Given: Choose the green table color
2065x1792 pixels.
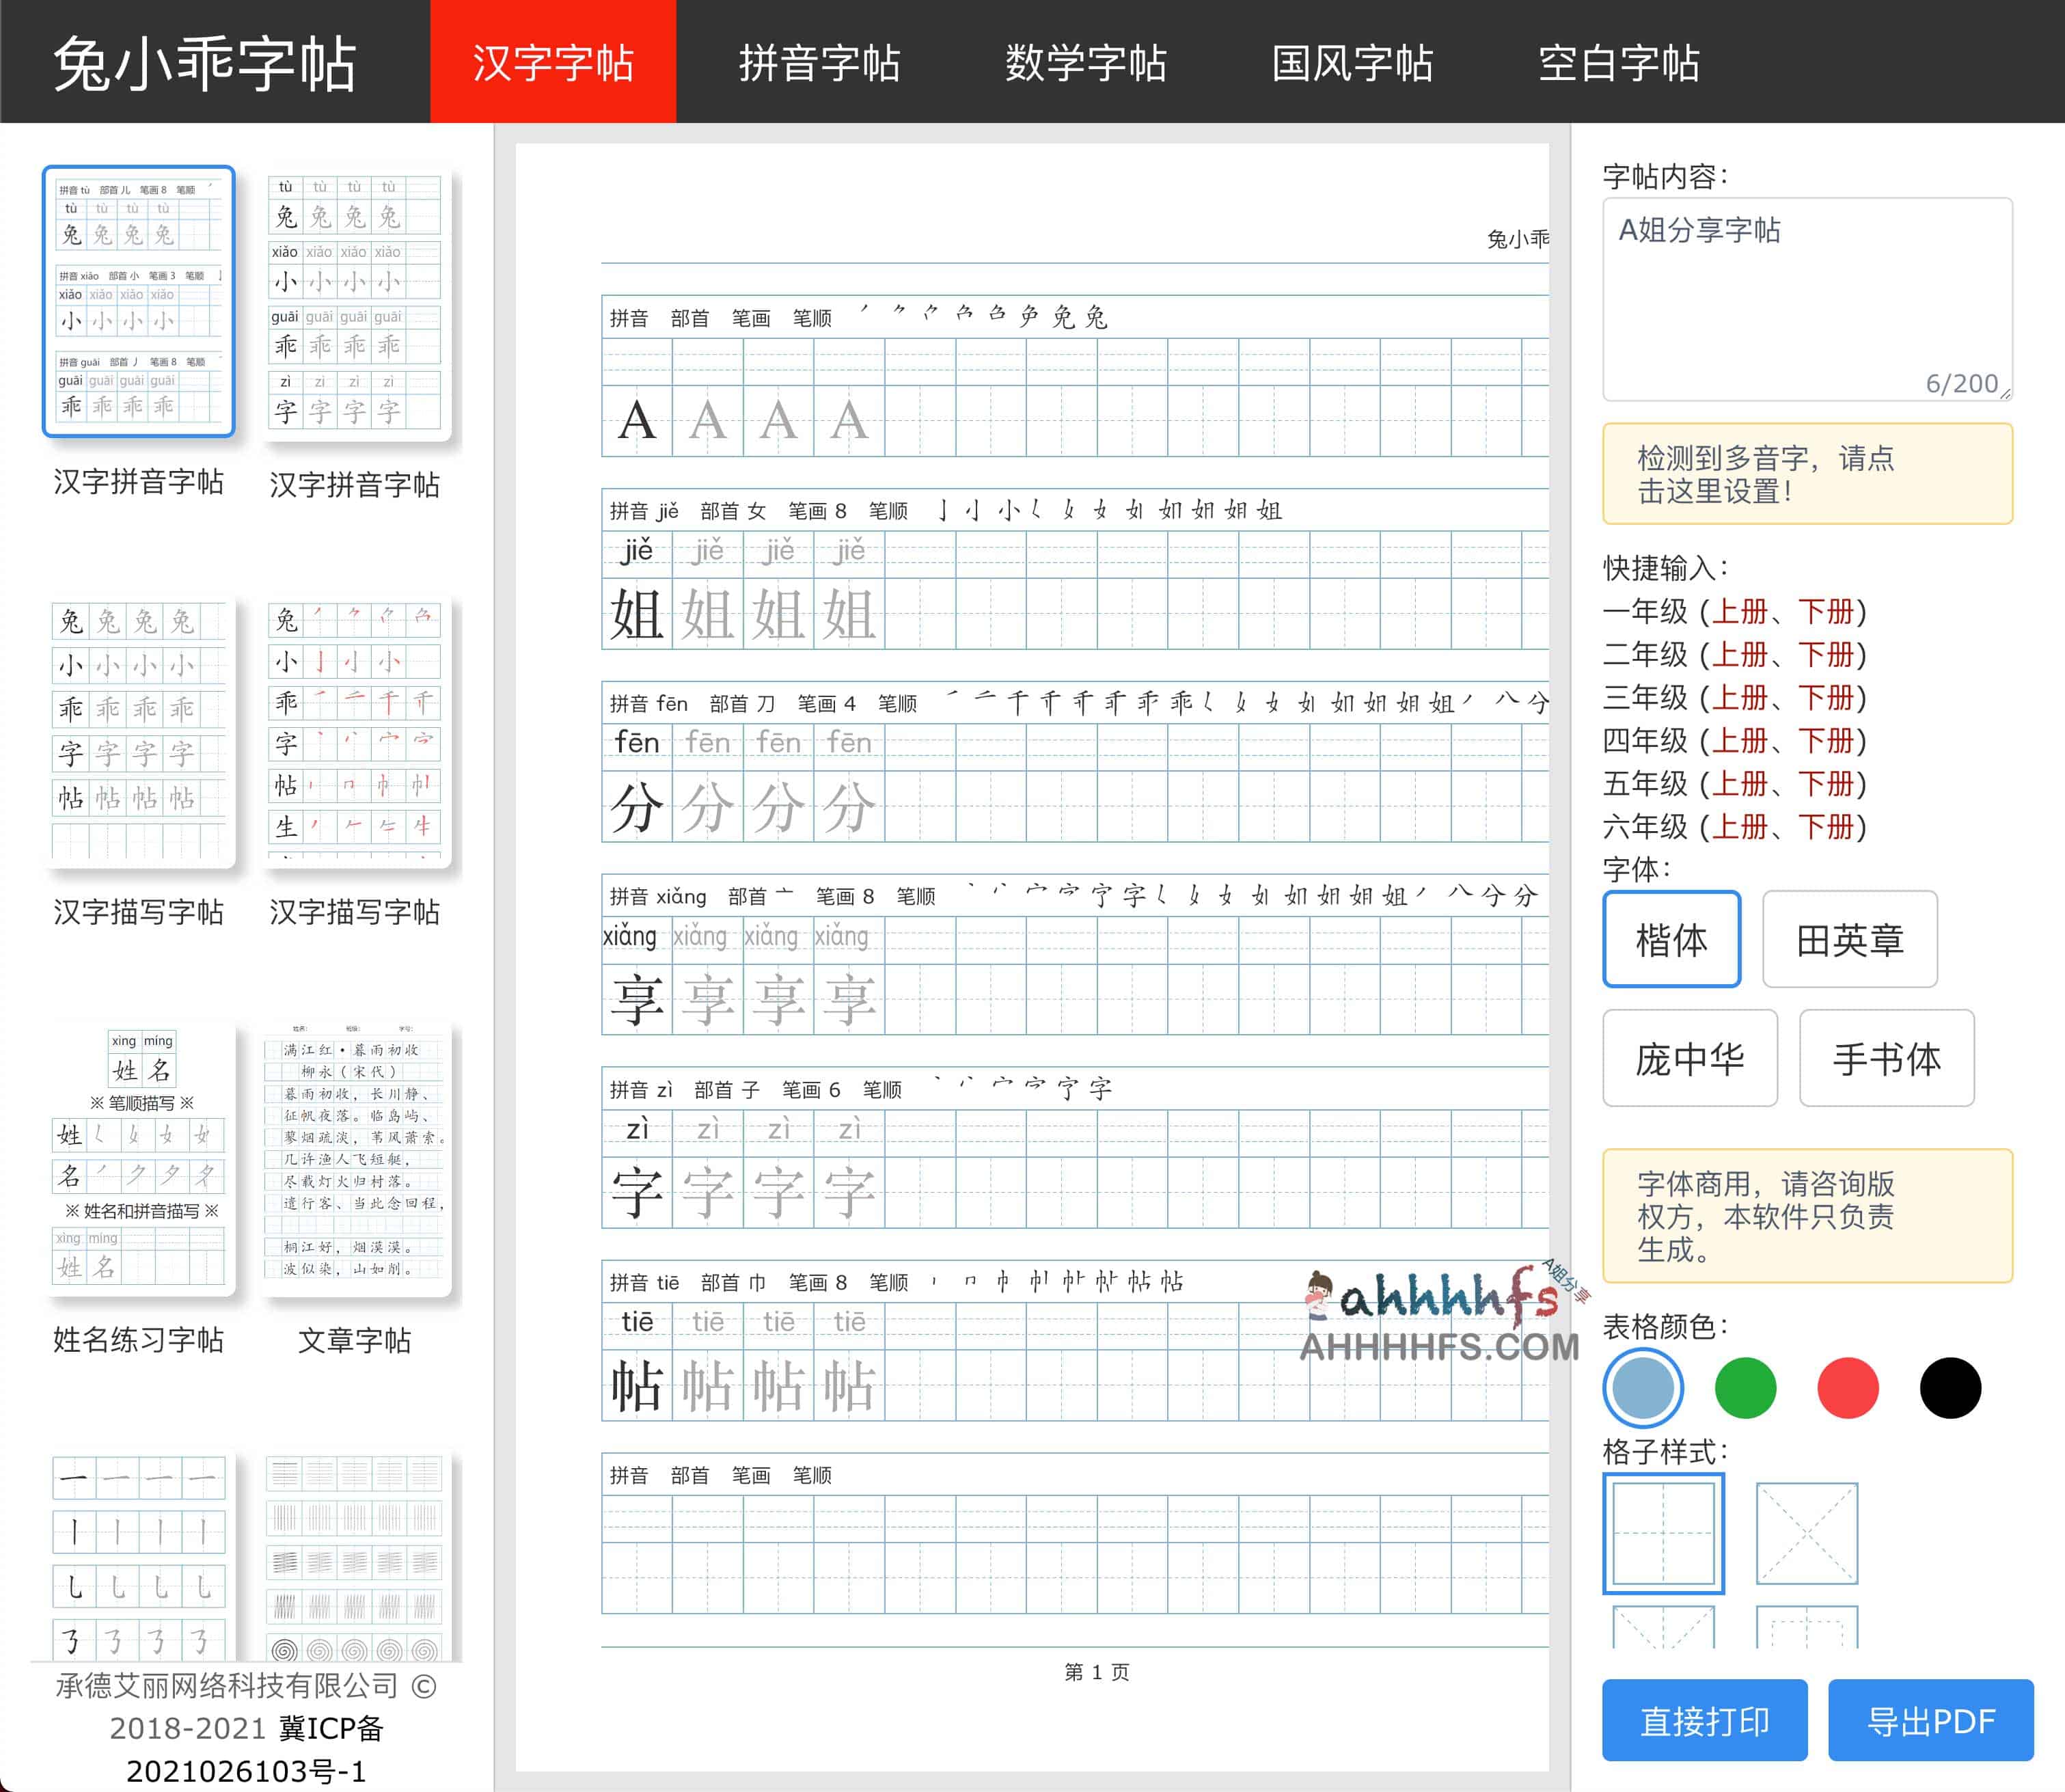Looking at the screenshot, I should coord(1745,1388).
